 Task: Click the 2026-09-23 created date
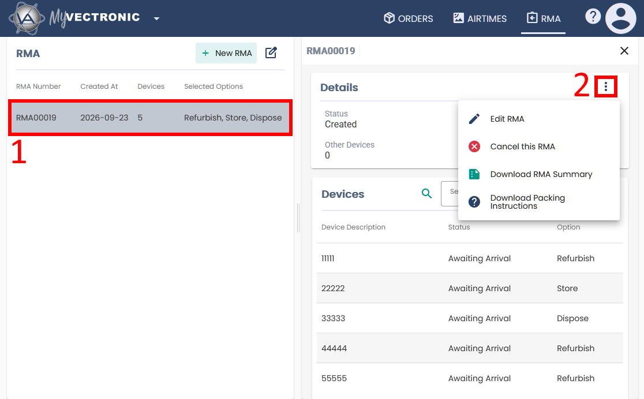[x=104, y=118]
